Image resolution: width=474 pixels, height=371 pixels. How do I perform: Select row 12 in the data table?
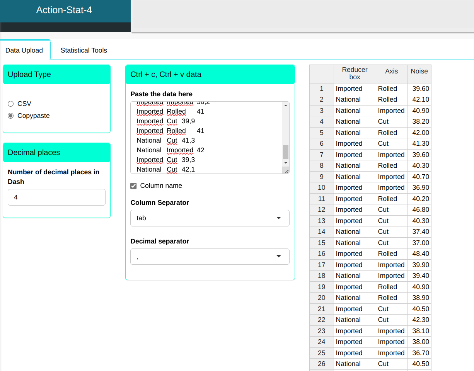[x=321, y=209]
